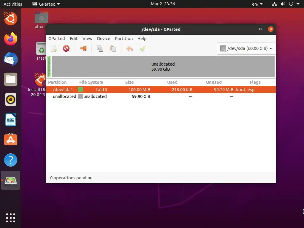Show Applications grid button
The width and height of the screenshot is (304, 228).
coord(11,218)
